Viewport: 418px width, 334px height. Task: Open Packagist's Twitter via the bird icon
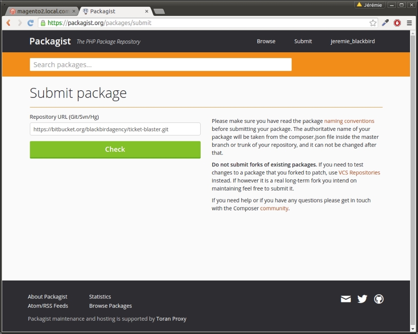click(x=362, y=299)
